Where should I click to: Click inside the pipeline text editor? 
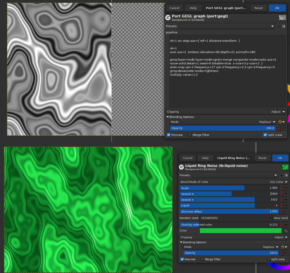228,71
